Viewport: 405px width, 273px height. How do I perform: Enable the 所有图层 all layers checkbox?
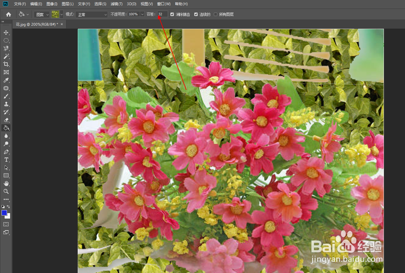coord(216,14)
